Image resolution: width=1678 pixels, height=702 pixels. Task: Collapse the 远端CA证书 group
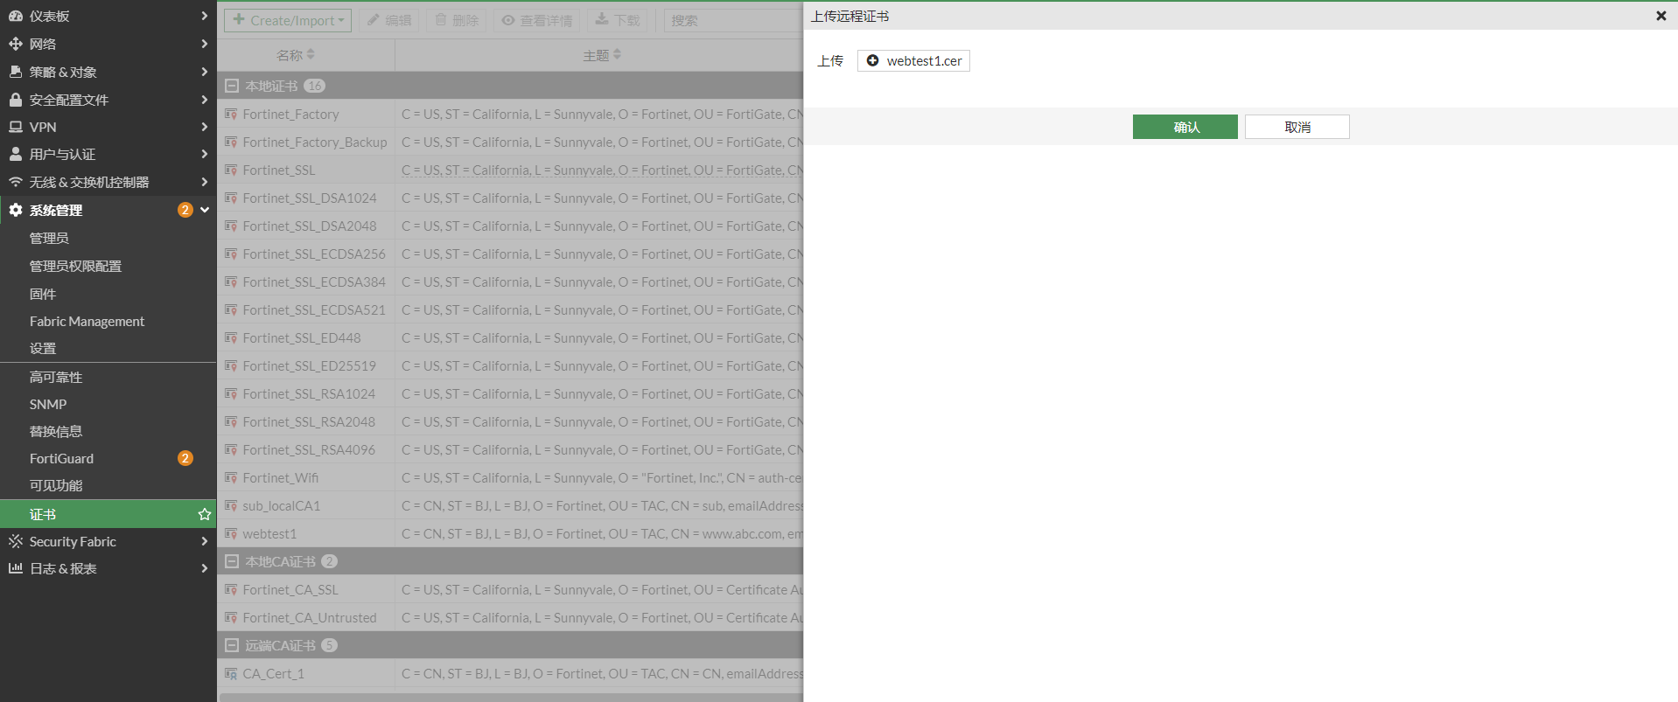point(232,645)
